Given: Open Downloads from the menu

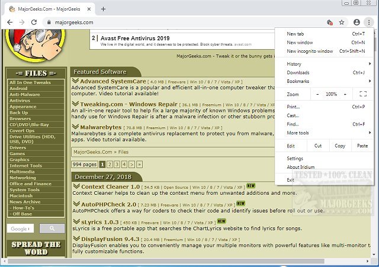Looking at the screenshot, I should click(325, 72).
